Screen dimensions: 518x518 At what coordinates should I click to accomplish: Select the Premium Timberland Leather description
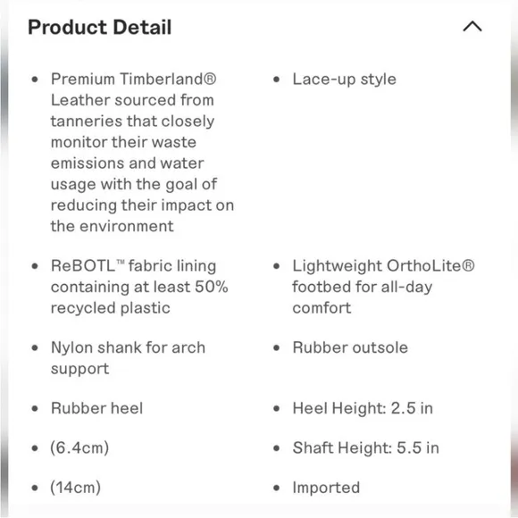pyautogui.click(x=142, y=153)
